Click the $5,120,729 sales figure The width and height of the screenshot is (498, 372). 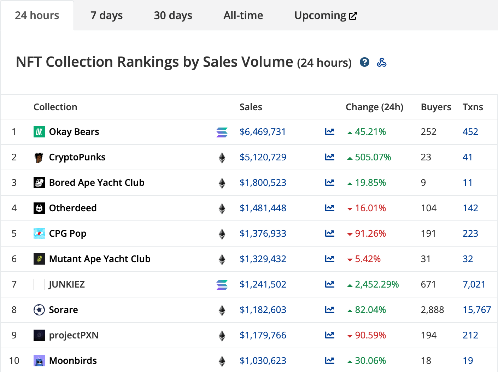tap(263, 157)
